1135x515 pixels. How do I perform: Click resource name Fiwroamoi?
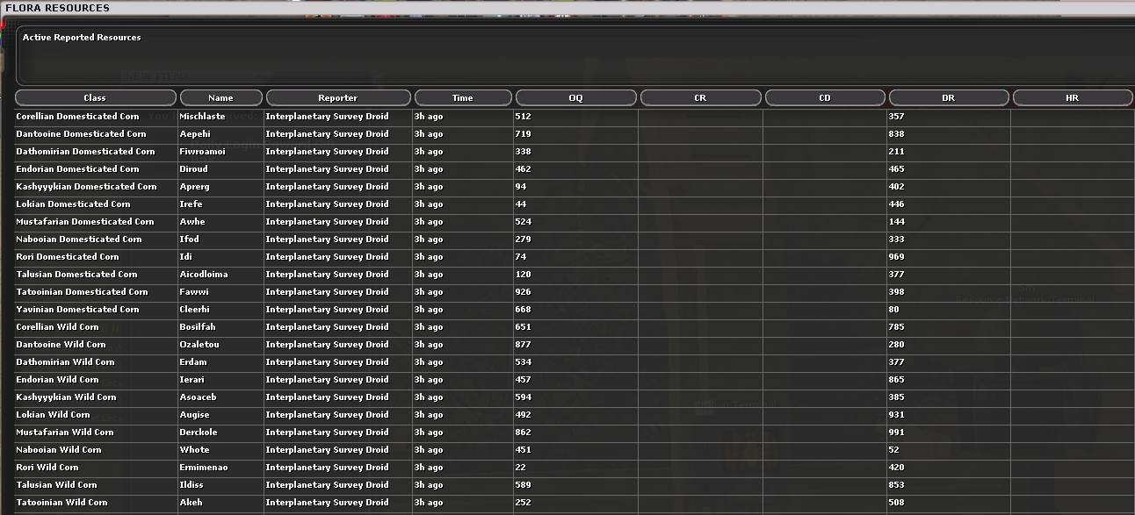(x=203, y=152)
